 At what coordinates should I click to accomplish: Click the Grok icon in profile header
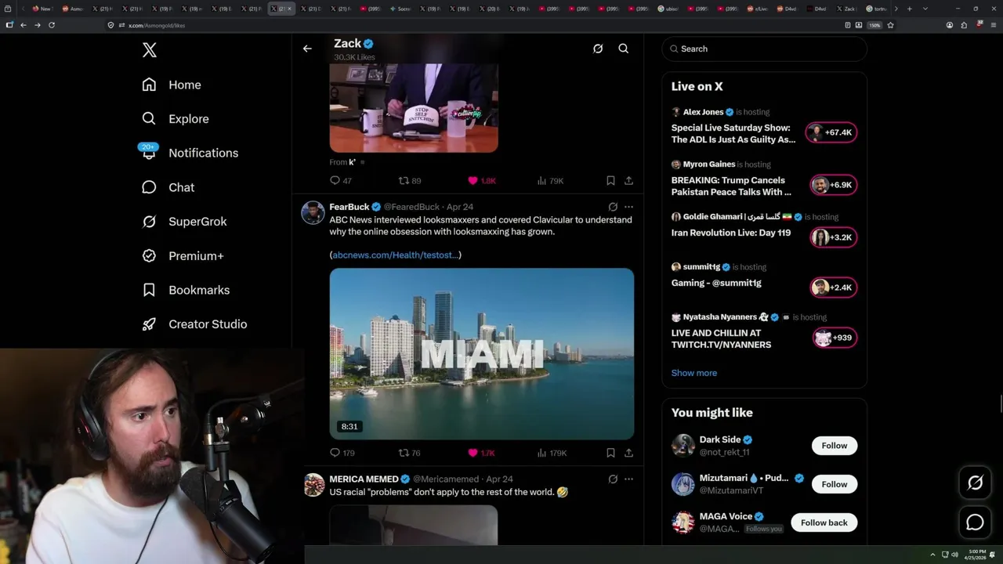coord(598,49)
